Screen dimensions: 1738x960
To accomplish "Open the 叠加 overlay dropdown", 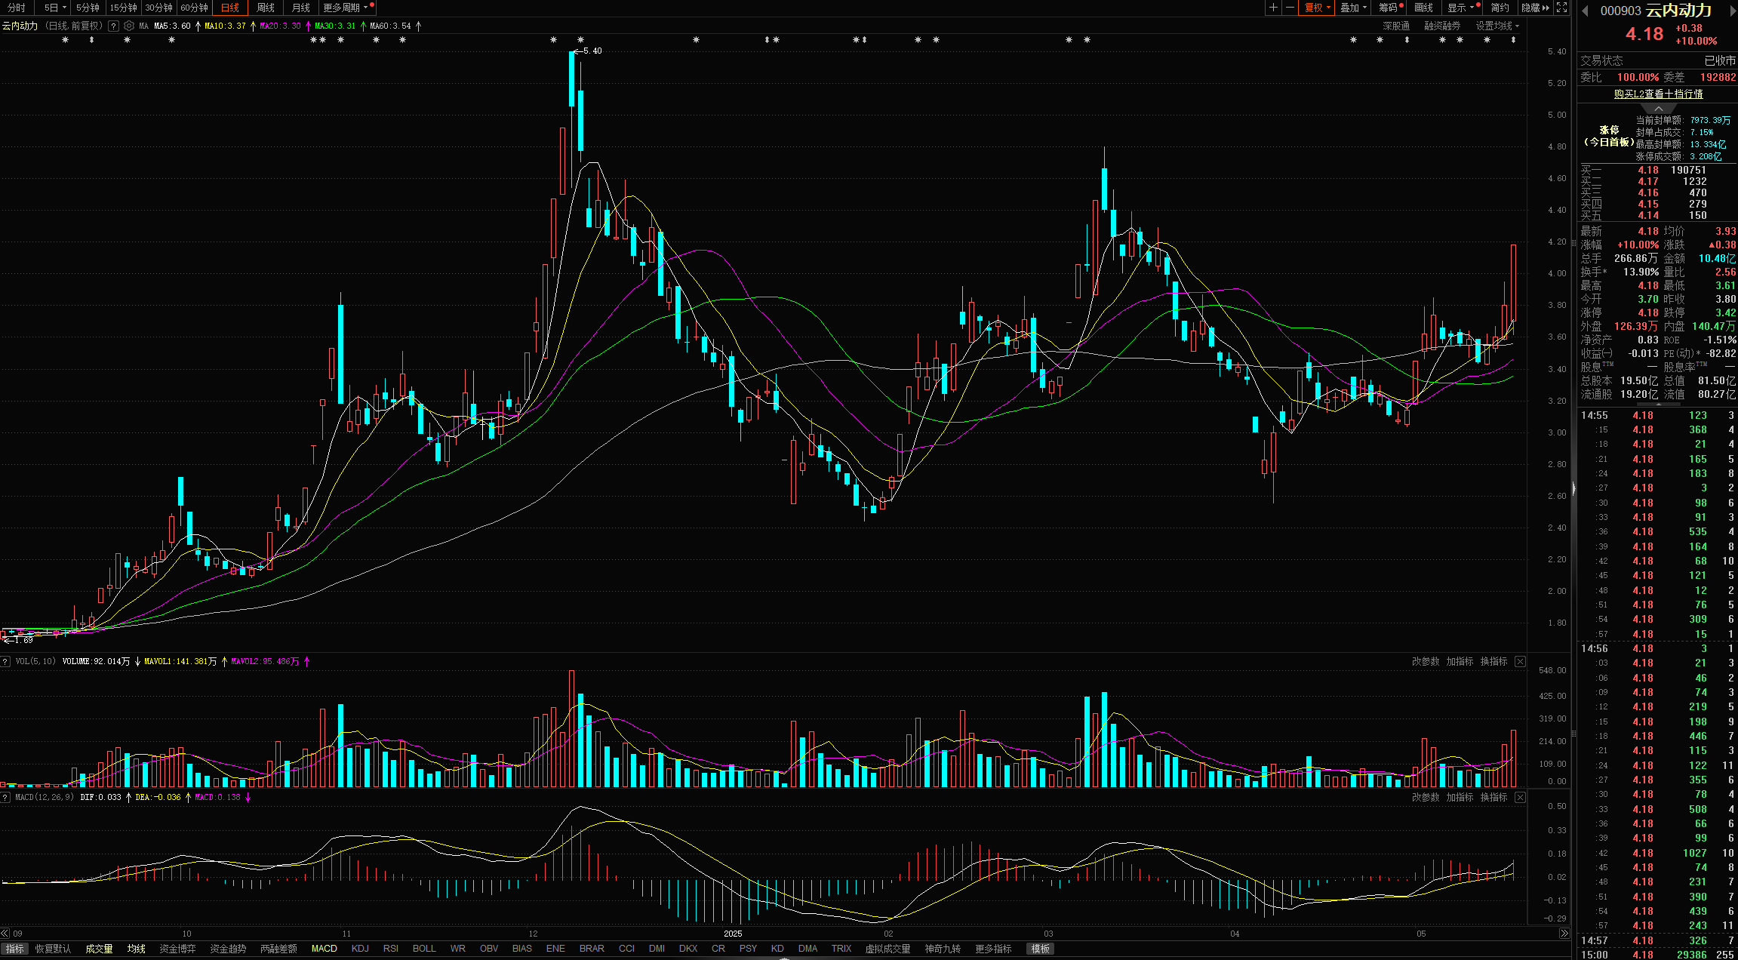I will [1353, 8].
